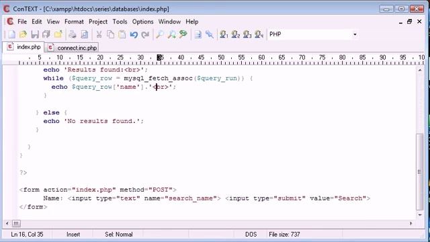The height and width of the screenshot is (242, 430).
Task: Click ruler position marker 50
Action: point(221,58)
